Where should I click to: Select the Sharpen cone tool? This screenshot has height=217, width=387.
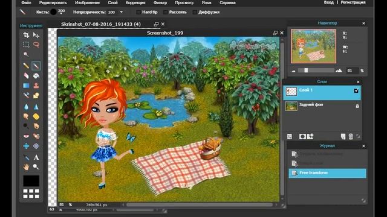click(36, 107)
